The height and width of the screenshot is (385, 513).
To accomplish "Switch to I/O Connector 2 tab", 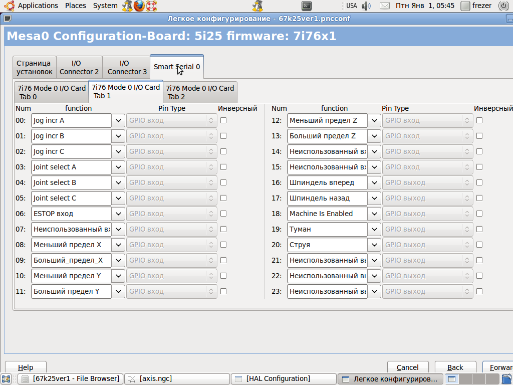I will tap(79, 68).
